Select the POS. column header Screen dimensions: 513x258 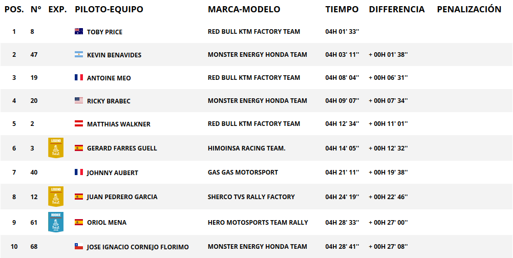(14, 10)
